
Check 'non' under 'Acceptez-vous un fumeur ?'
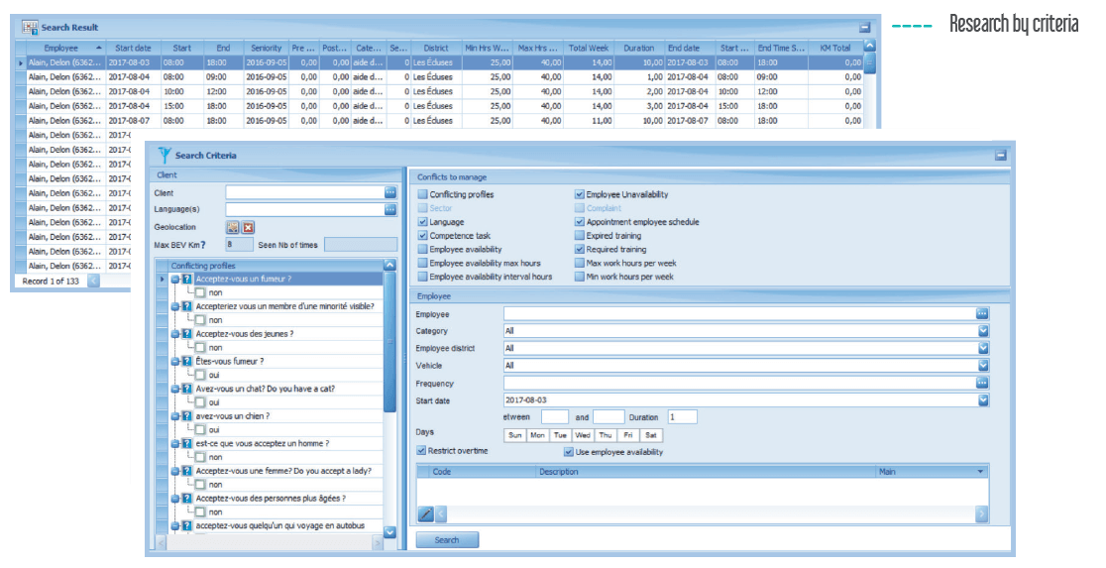click(200, 292)
